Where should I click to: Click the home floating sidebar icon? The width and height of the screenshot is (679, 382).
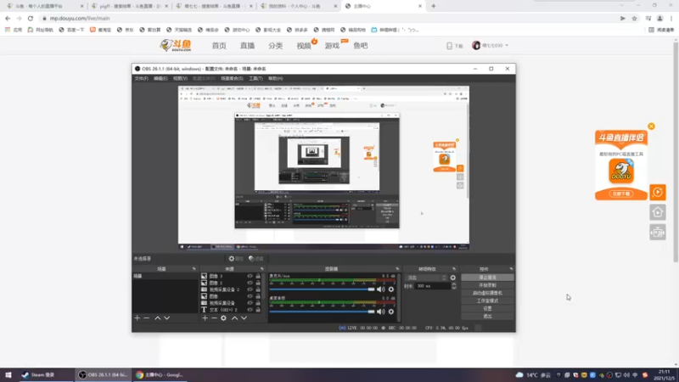pos(657,212)
